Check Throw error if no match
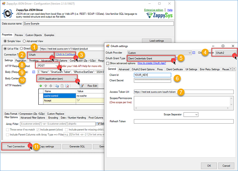The image size is (238, 171). point(7,129)
